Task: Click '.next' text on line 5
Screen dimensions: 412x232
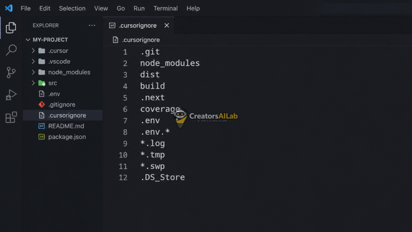Action: [152, 97]
